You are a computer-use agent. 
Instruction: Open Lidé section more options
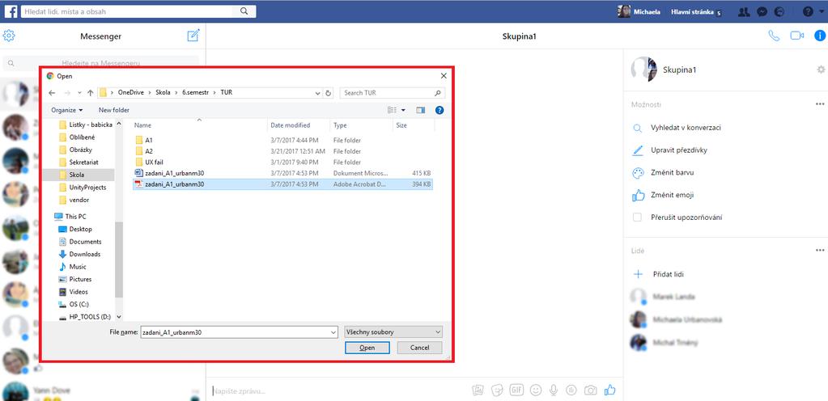tap(820, 251)
